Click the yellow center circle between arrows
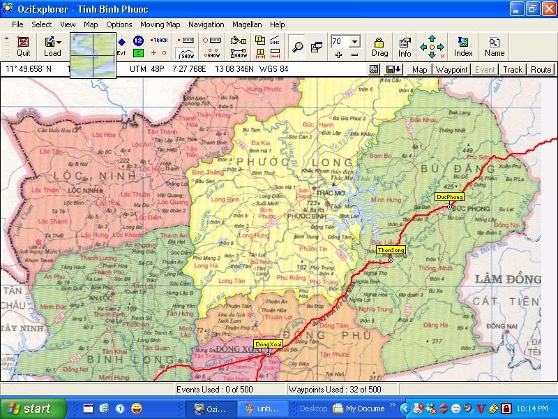Screen dimensions: 558x419 (x=432, y=47)
